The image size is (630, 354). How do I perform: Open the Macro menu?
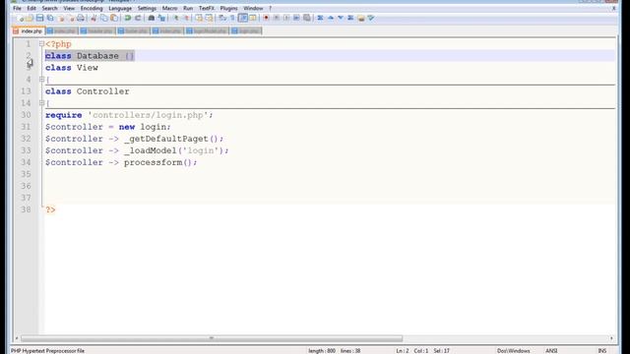click(x=169, y=8)
